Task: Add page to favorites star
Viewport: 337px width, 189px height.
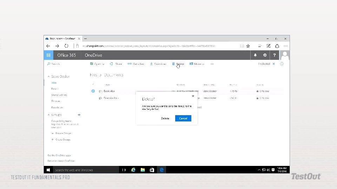Action: click(x=248, y=46)
